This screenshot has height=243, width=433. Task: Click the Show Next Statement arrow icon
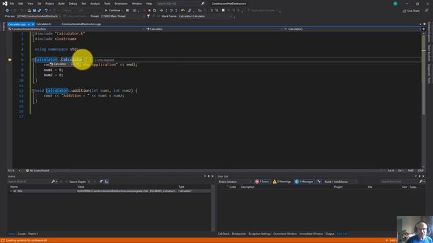click(161, 11)
